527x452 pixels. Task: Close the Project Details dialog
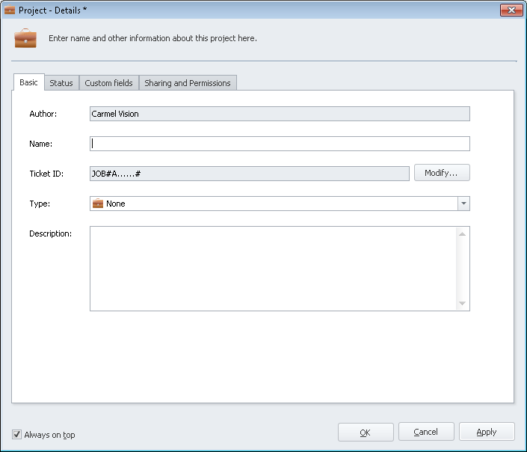[x=511, y=10]
